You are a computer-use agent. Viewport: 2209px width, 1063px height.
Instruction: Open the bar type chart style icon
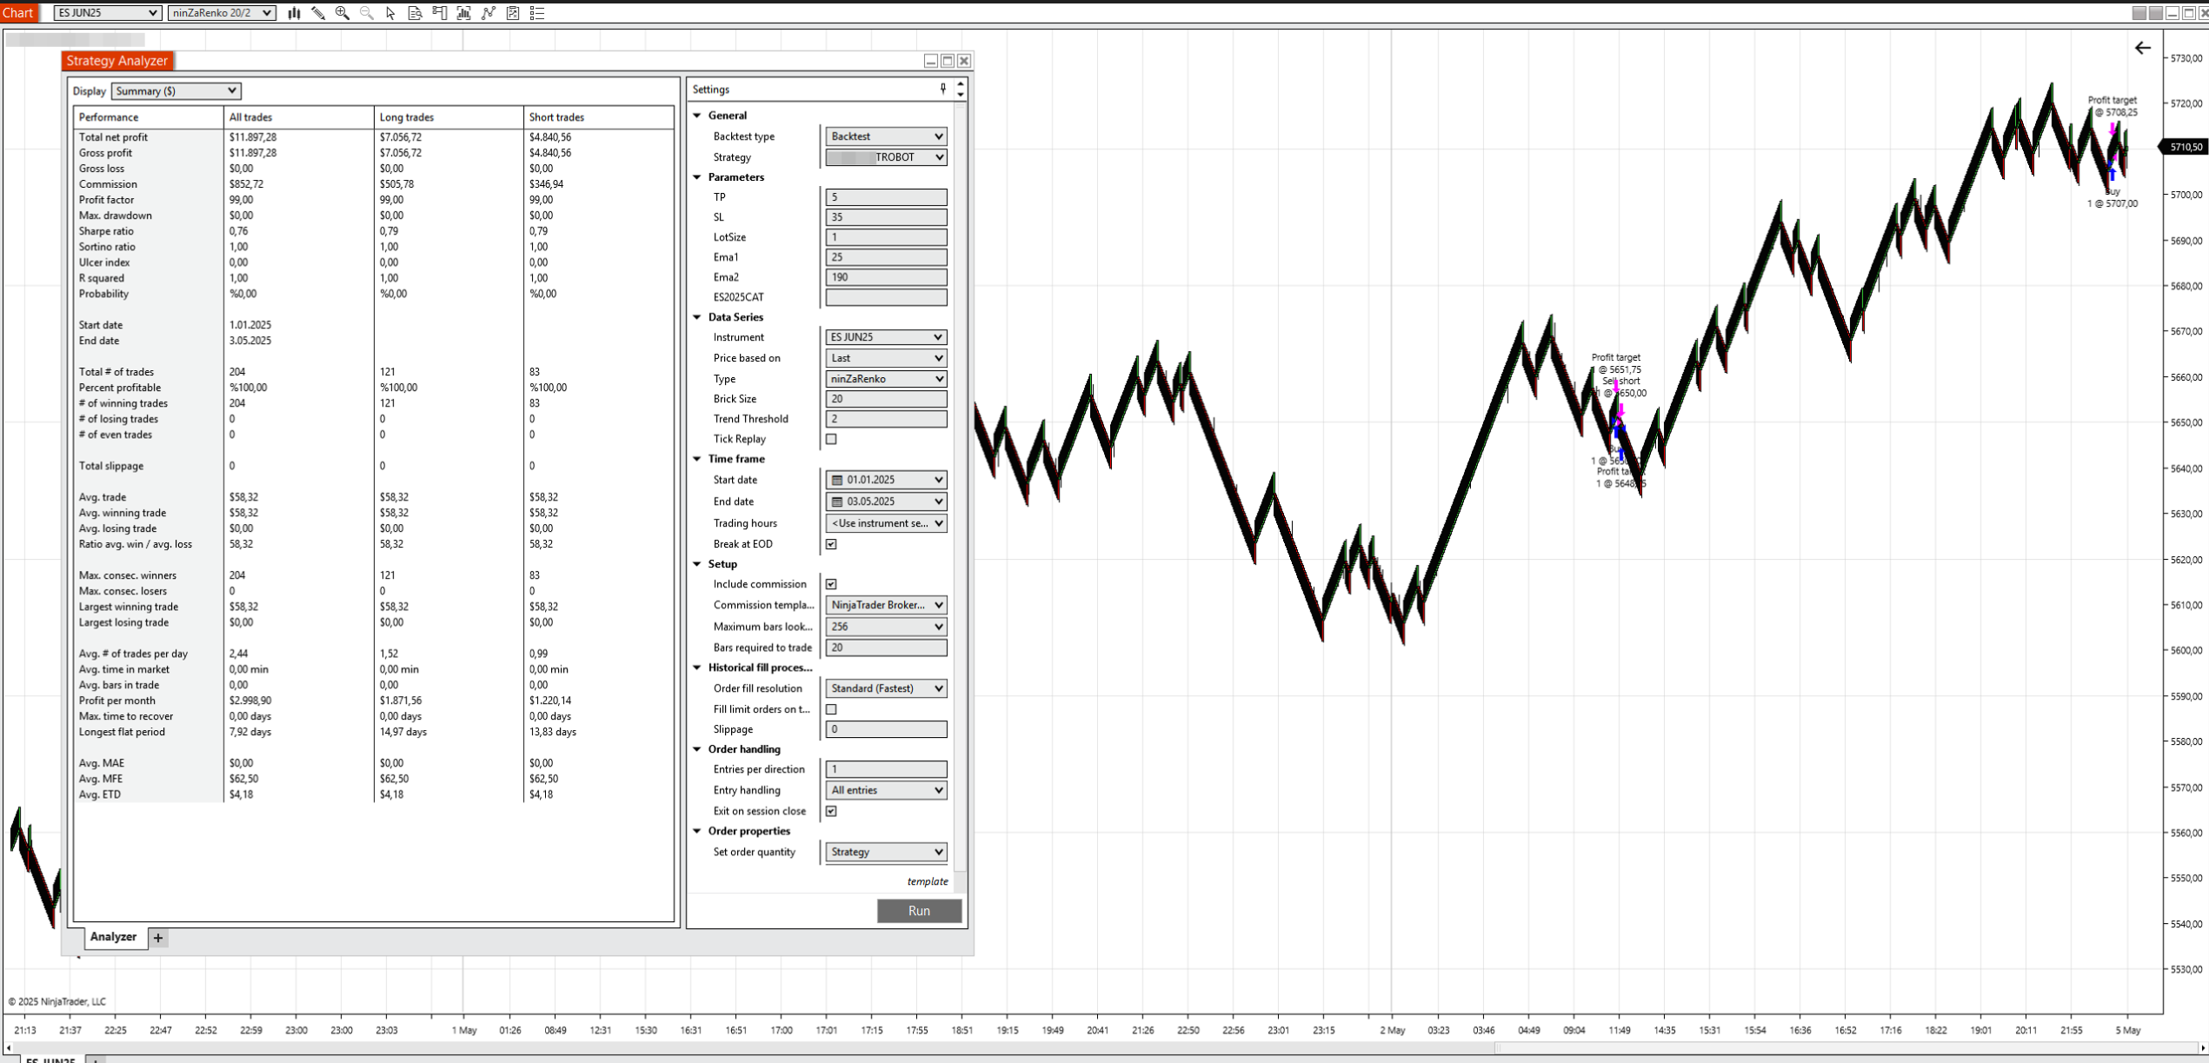[294, 13]
